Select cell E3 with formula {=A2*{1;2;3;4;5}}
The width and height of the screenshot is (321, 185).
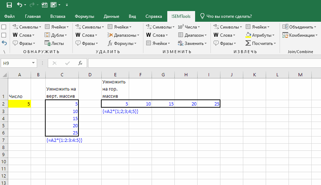[115, 111]
